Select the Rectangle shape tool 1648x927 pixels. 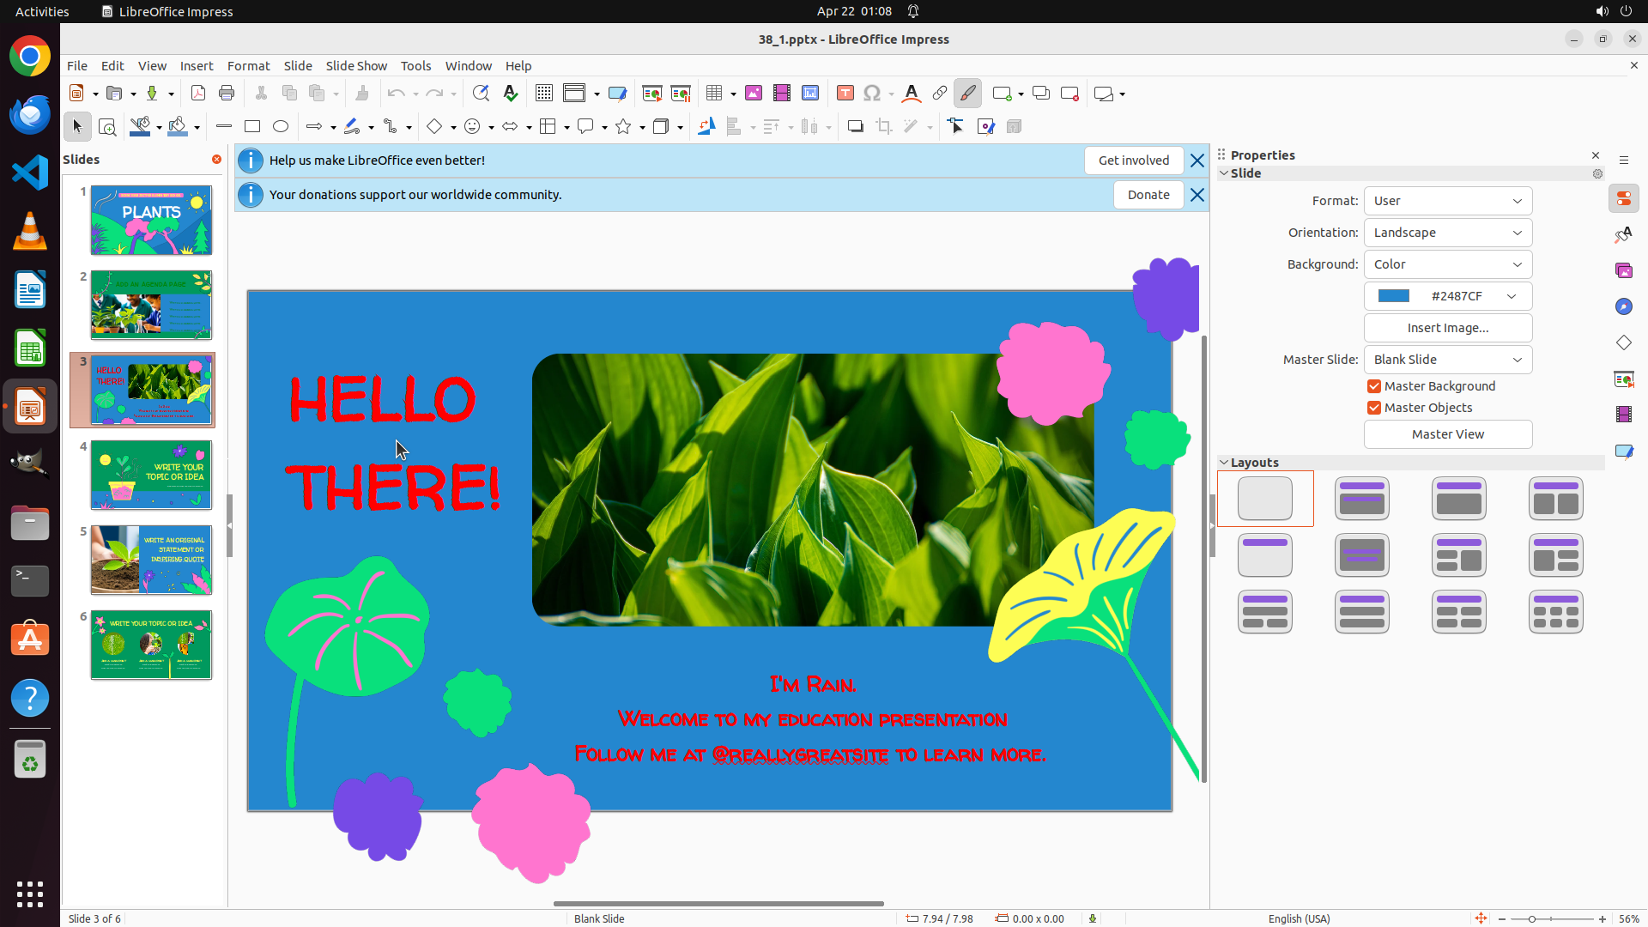(x=252, y=127)
